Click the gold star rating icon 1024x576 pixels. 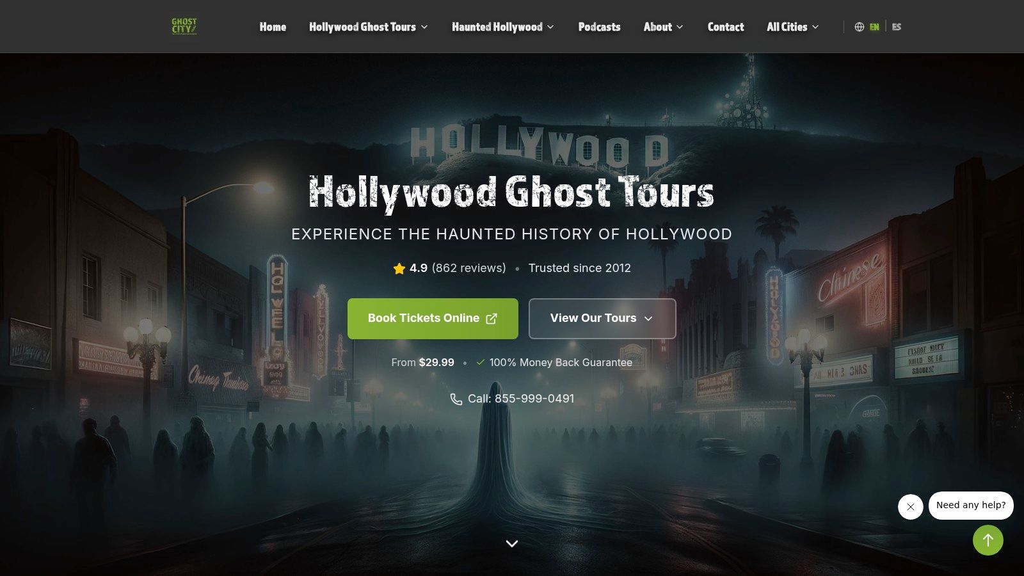[399, 268]
